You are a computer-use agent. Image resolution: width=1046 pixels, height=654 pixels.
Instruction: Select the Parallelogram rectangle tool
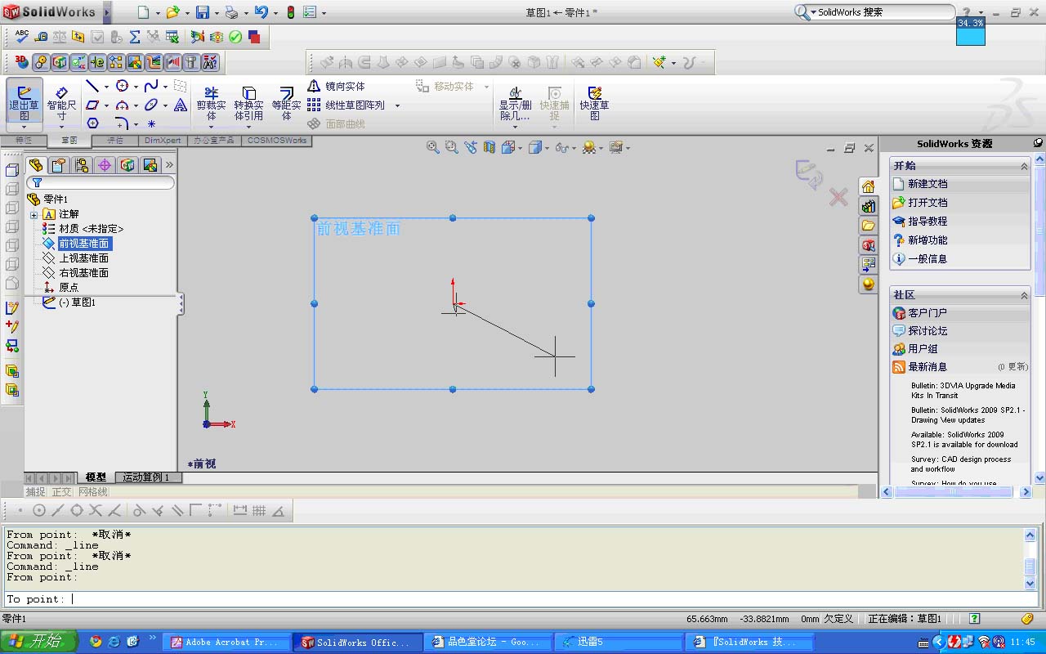click(x=92, y=105)
